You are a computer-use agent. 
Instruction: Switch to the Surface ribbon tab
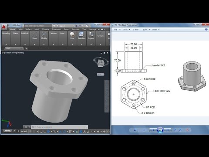(28, 29)
